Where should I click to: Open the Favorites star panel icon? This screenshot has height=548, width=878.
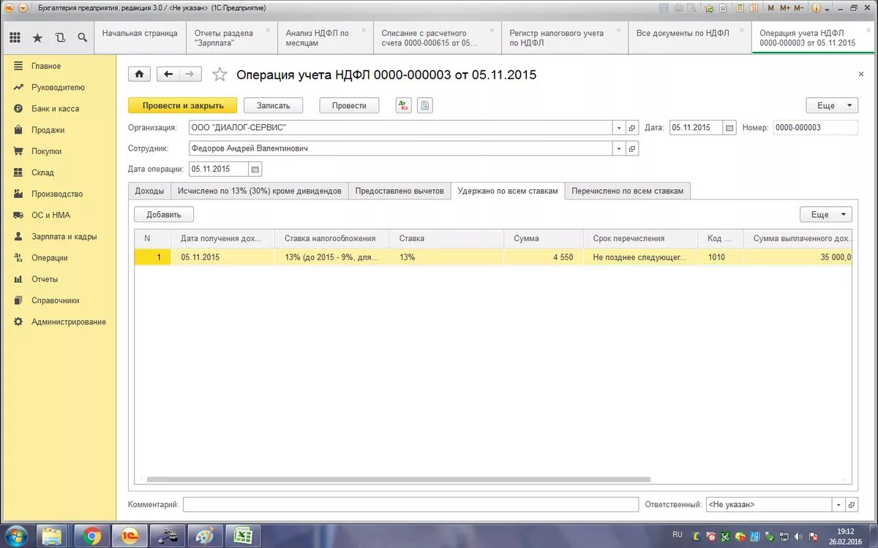pyautogui.click(x=37, y=37)
